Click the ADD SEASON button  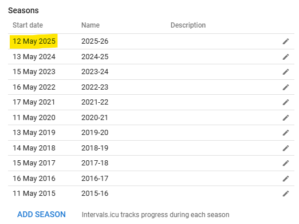pos(41,214)
